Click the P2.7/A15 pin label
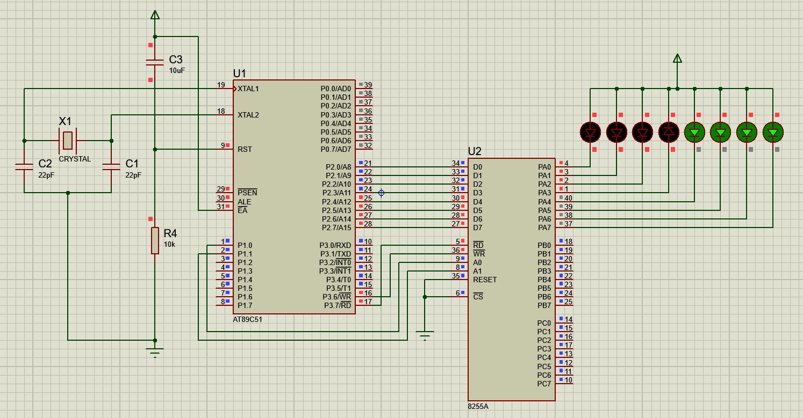 pyautogui.click(x=336, y=228)
